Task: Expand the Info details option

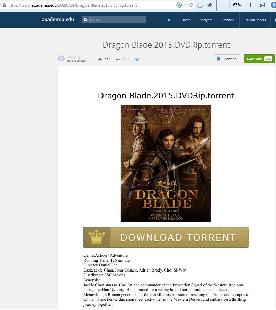Action: click(x=122, y=59)
